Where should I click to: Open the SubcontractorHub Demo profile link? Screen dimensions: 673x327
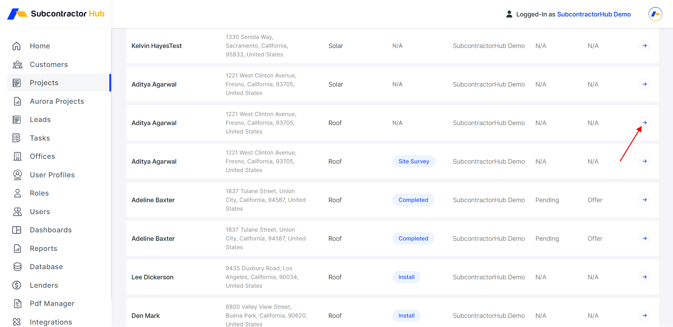[594, 14]
